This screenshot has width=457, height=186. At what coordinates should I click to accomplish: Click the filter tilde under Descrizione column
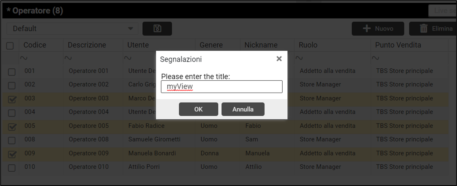(x=68, y=58)
